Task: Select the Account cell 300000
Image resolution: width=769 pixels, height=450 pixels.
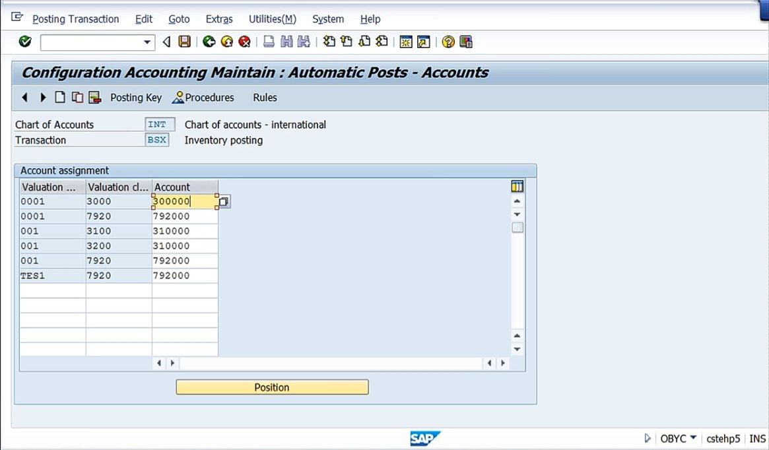Action: [x=185, y=201]
